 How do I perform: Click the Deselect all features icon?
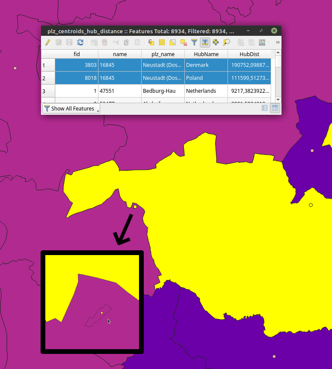coord(183,42)
